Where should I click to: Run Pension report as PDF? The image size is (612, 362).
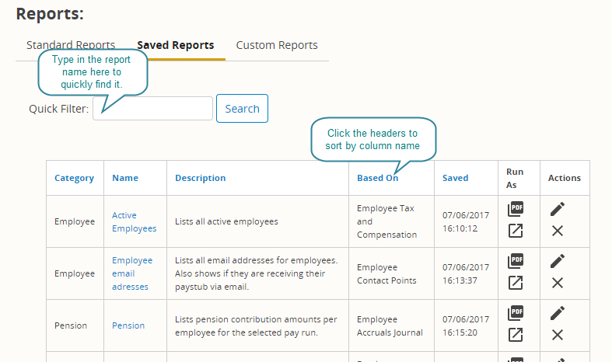click(516, 313)
